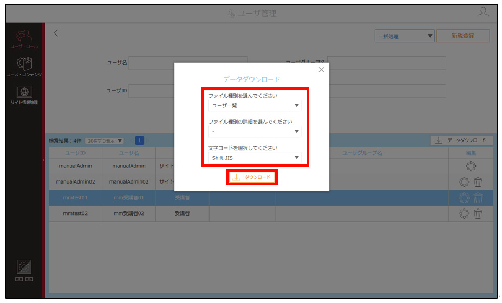Screen dimensions: 502x303
Task: Edit manualAdmin user via gear icon
Action: point(471,166)
